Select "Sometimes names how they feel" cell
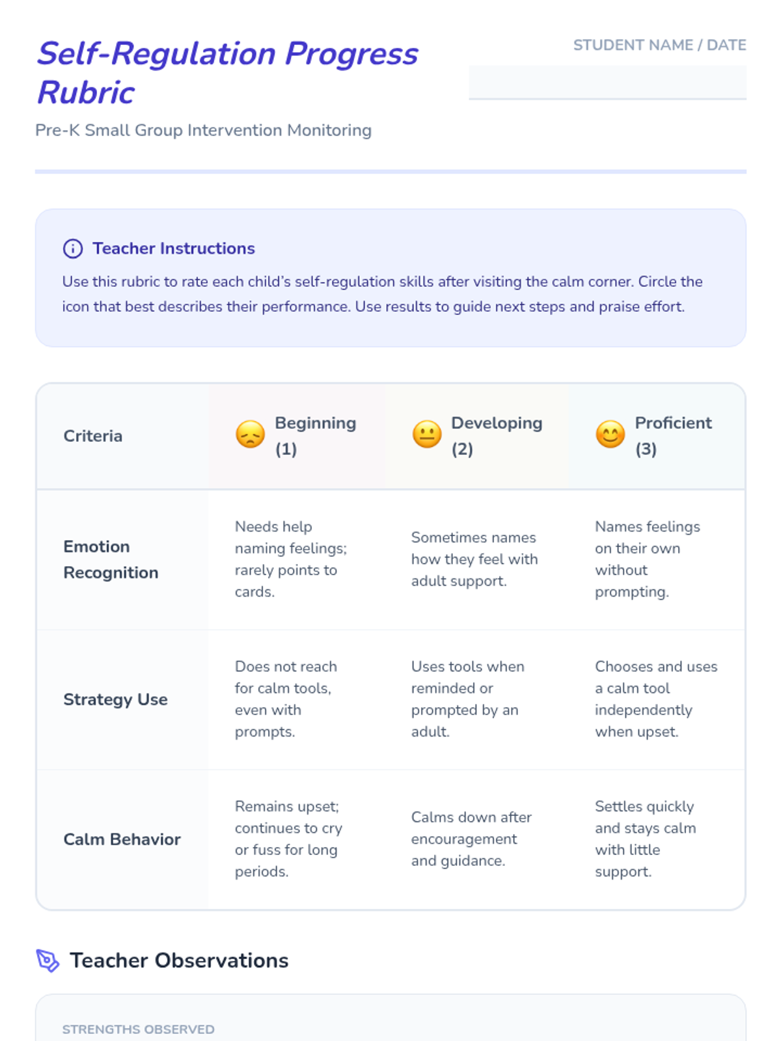Image resolution: width=781 pixels, height=1041 pixels. tap(474, 559)
